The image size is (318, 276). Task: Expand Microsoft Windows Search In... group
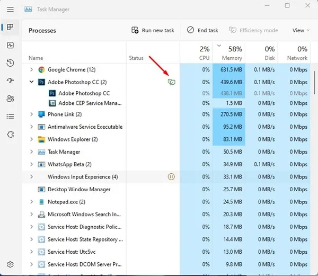(x=31, y=214)
